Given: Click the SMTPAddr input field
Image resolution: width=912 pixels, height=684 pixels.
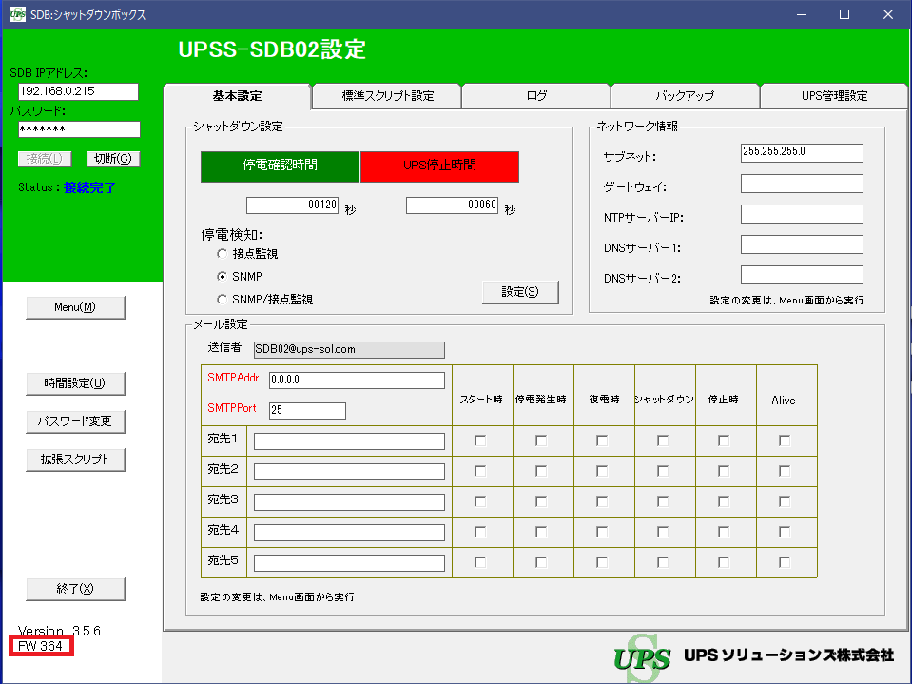Looking at the screenshot, I should point(357,381).
